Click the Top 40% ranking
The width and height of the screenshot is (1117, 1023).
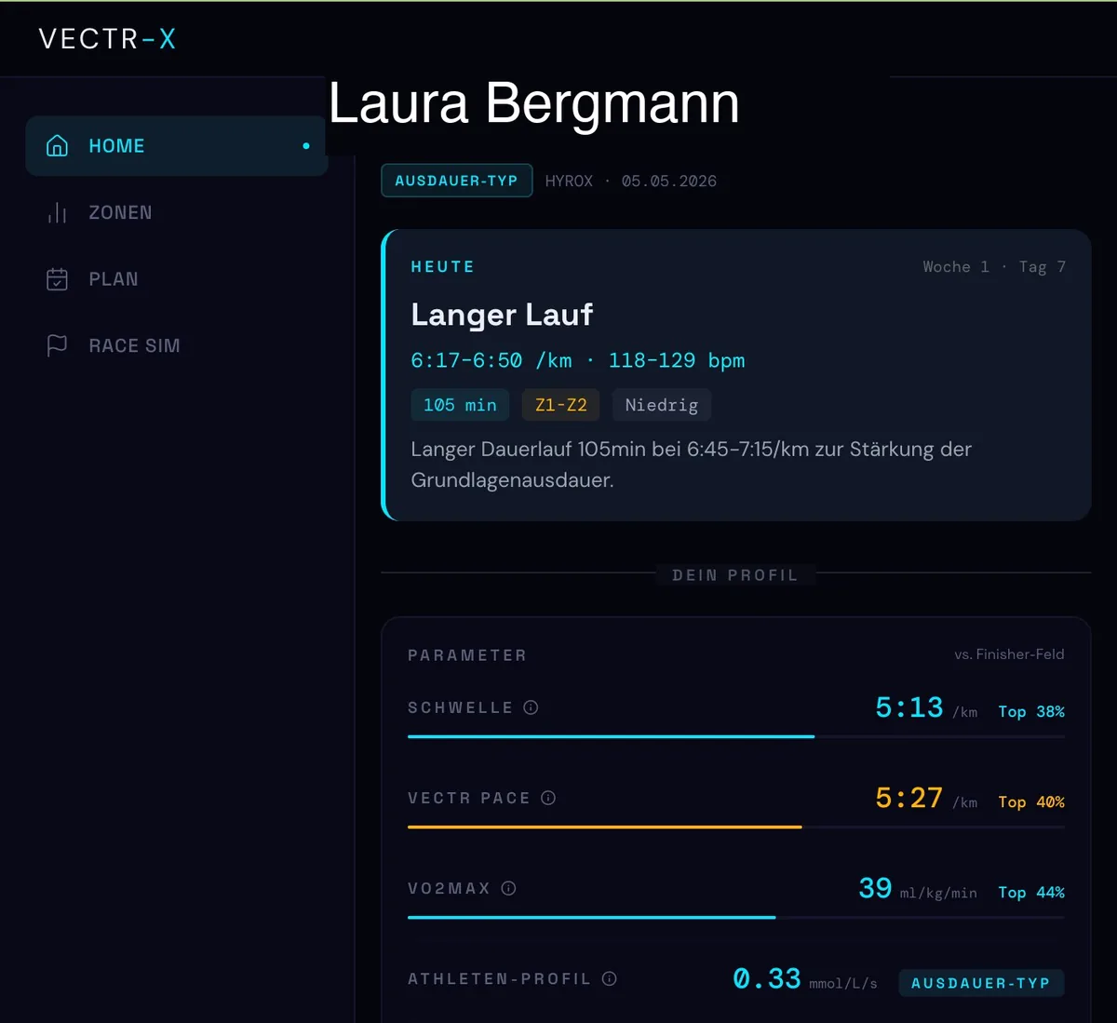pos(1031,802)
